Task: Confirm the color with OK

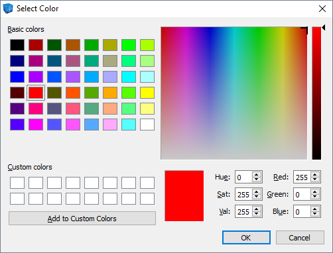Action: click(246, 238)
